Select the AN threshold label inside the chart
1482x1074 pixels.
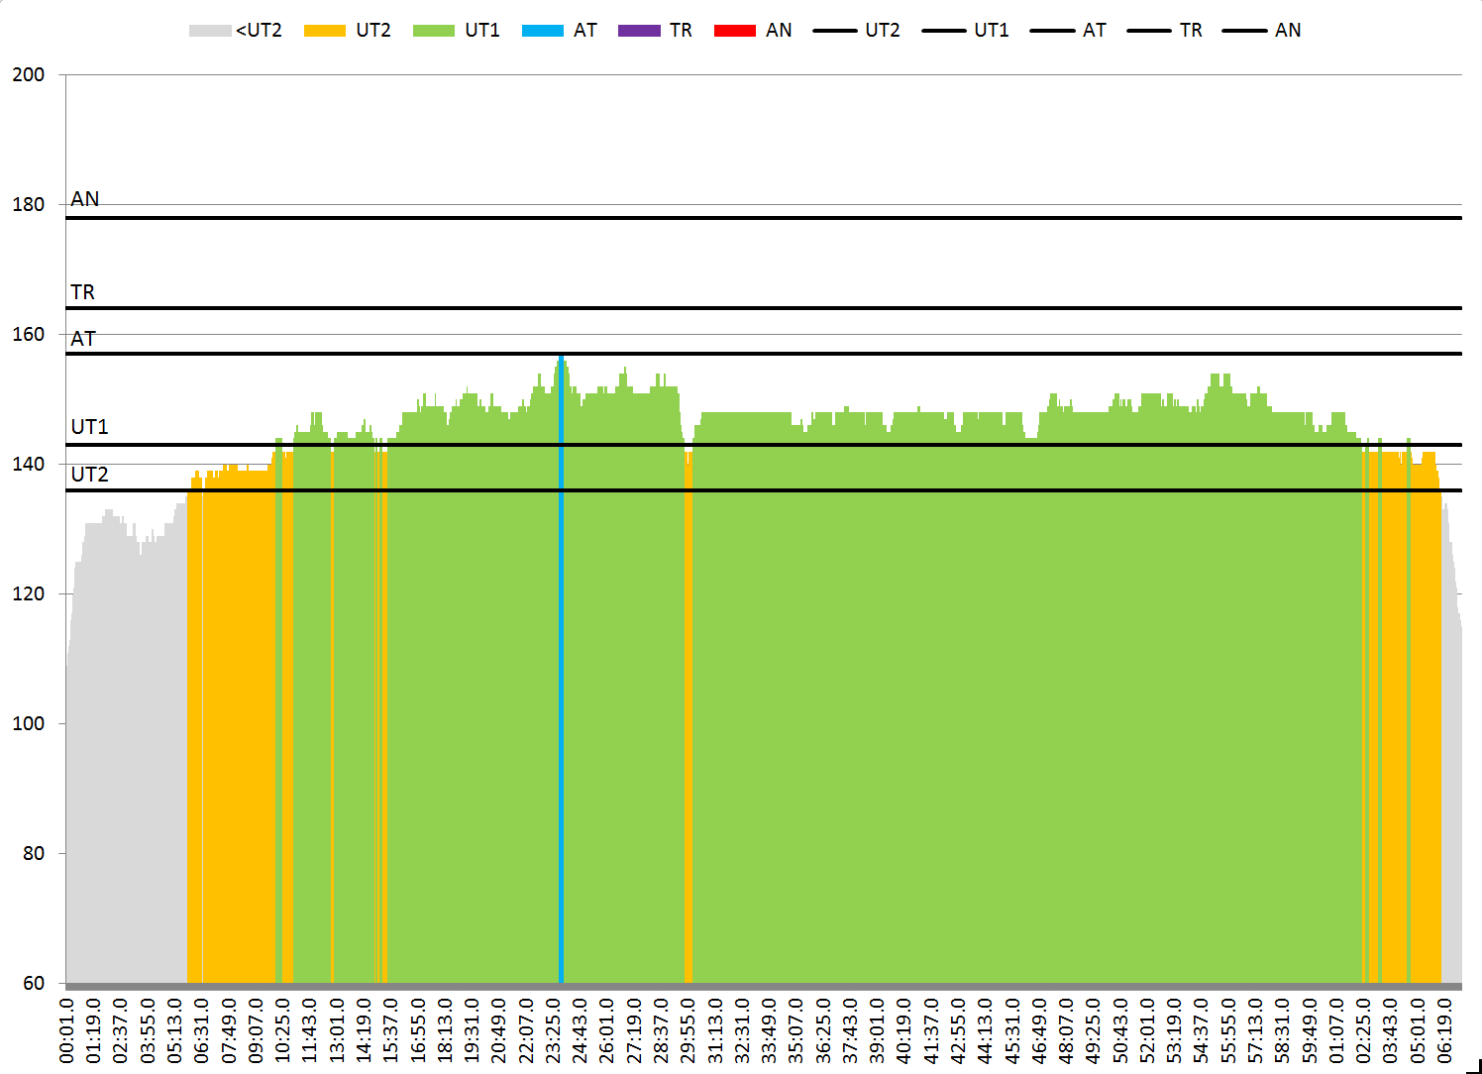pyautogui.click(x=85, y=199)
